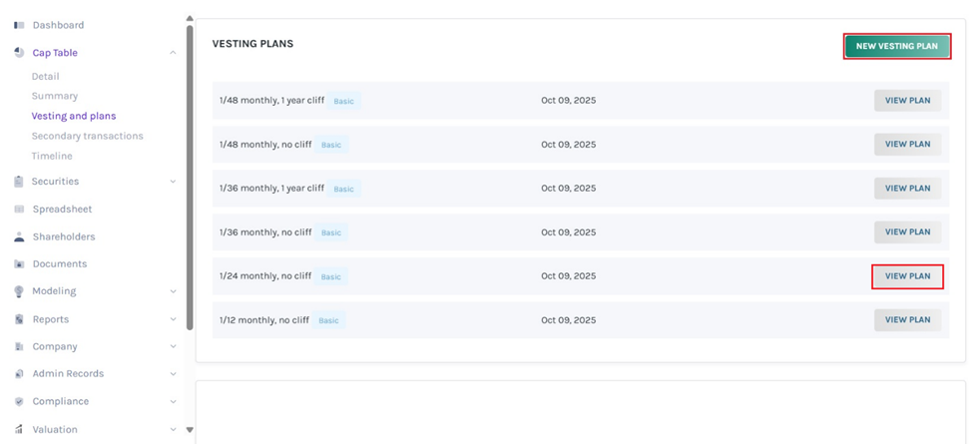973x444 pixels.
Task: Select Summary under Cap Table
Action: coord(54,96)
